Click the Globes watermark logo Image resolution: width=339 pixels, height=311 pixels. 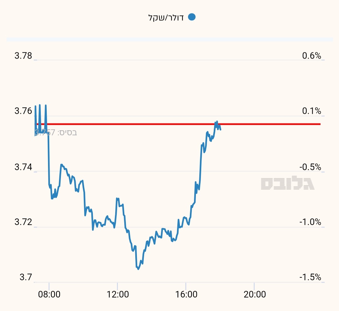click(287, 184)
